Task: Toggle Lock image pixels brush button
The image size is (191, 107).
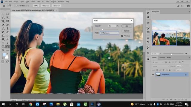Action: point(160,70)
